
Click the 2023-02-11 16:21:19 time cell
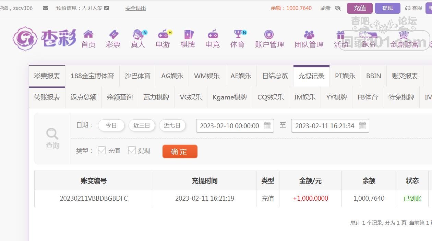[205, 198]
